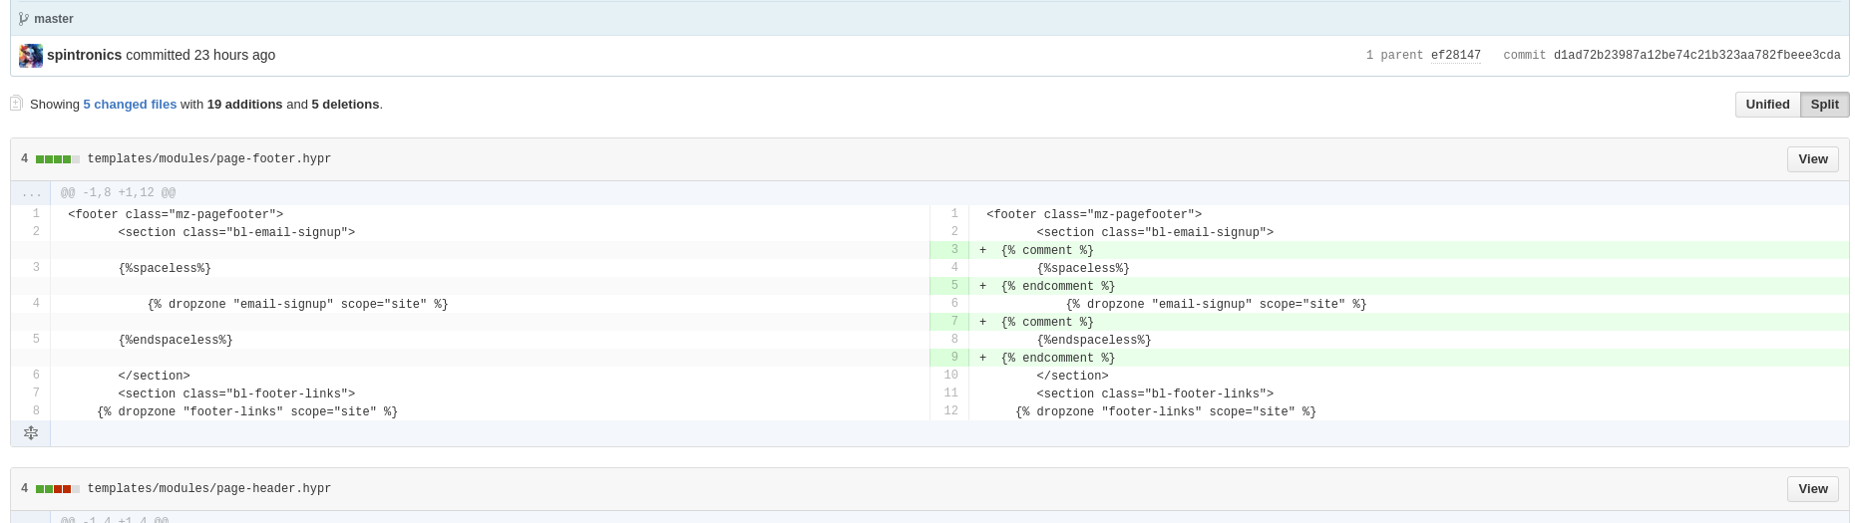Image resolution: width=1855 pixels, height=523 pixels.
Task: Click page-footer.hypr diffstat blocks
Action: [x=58, y=159]
